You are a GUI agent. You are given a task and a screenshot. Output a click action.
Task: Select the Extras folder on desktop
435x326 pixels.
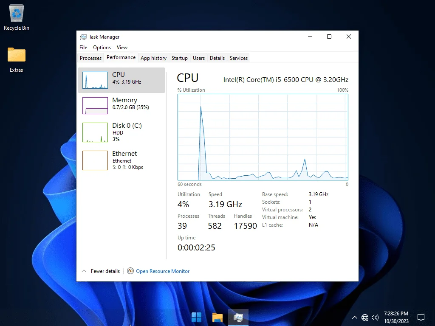[x=17, y=59]
